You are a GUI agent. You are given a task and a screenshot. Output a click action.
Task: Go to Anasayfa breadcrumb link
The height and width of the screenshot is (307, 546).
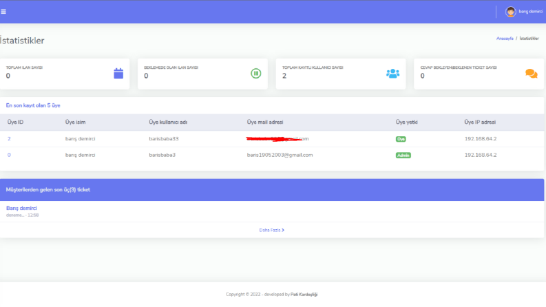coord(505,39)
